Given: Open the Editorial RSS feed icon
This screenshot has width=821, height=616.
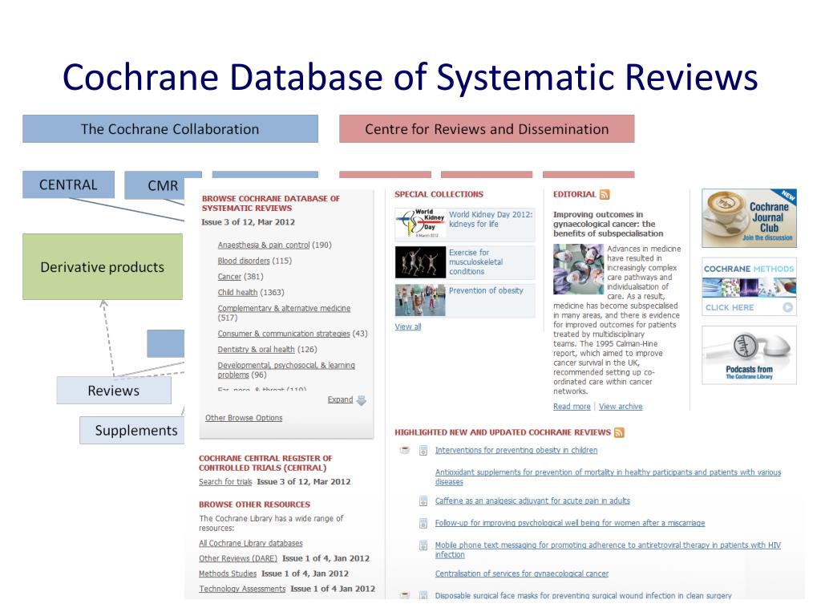Looking at the screenshot, I should point(605,195).
